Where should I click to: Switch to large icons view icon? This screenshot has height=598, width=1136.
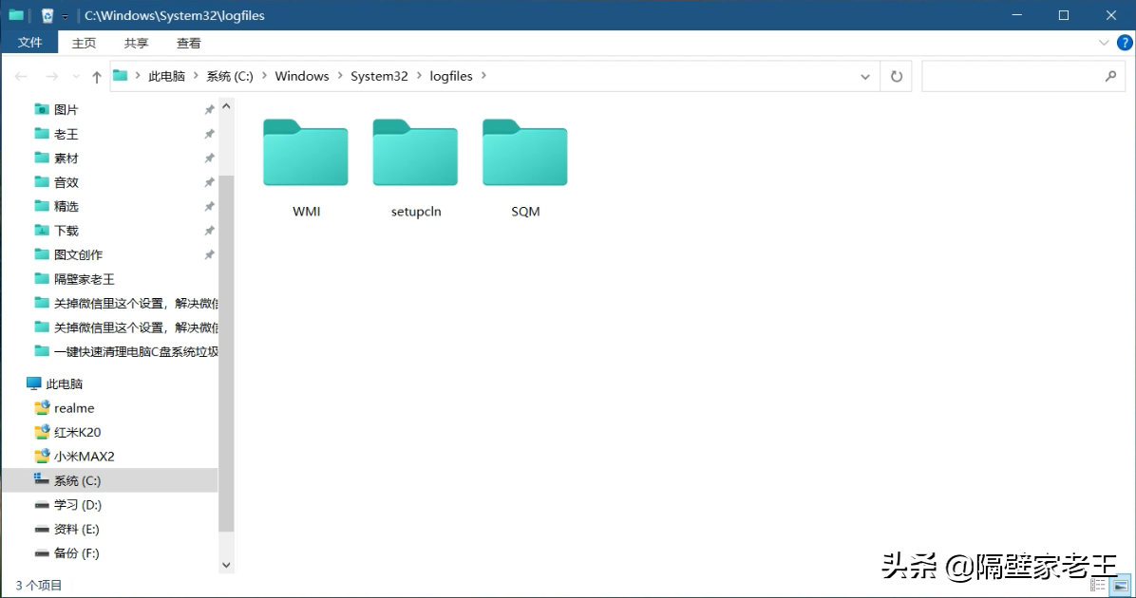pyautogui.click(x=1121, y=585)
